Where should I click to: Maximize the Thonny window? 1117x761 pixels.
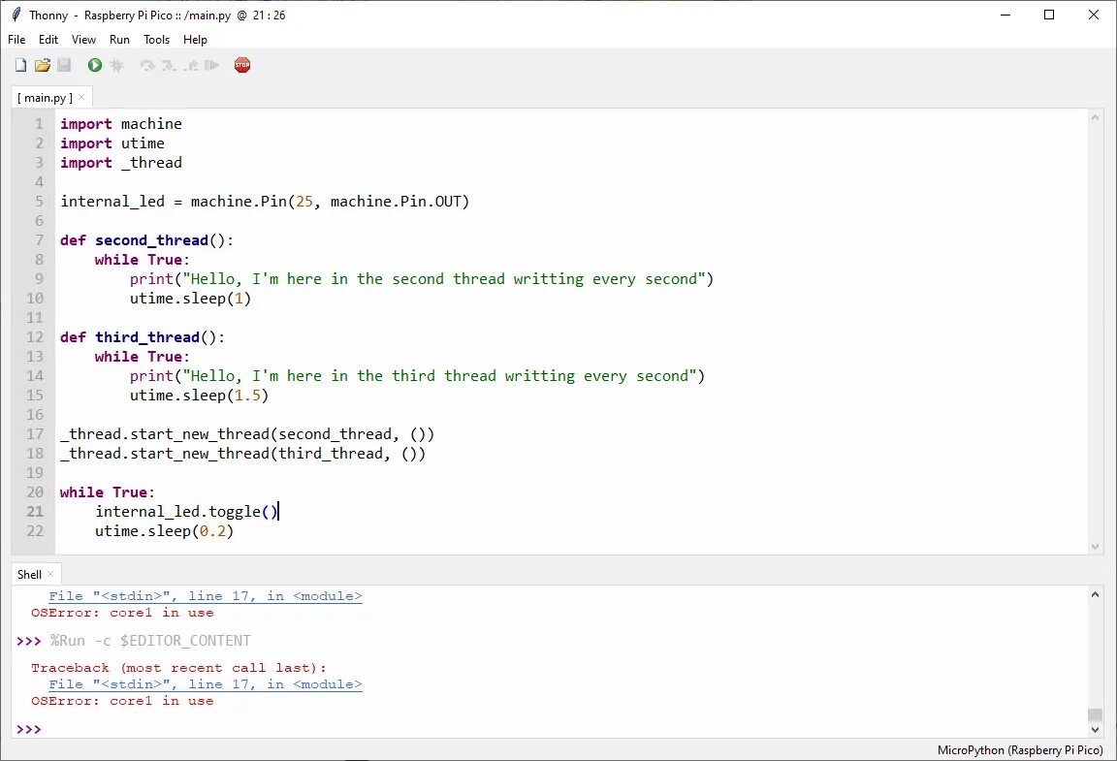point(1049,15)
